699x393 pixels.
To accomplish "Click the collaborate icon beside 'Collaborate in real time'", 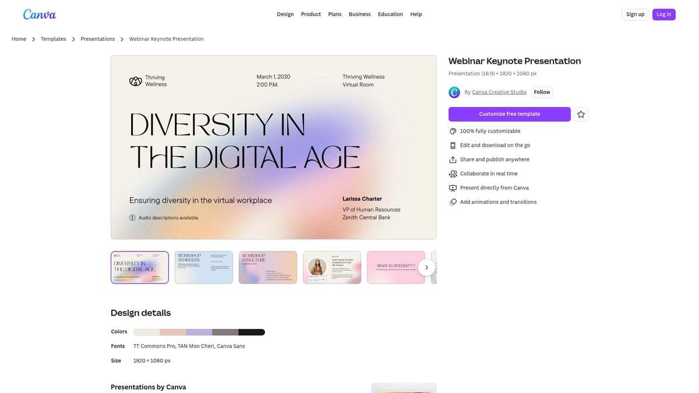I will pyautogui.click(x=453, y=174).
